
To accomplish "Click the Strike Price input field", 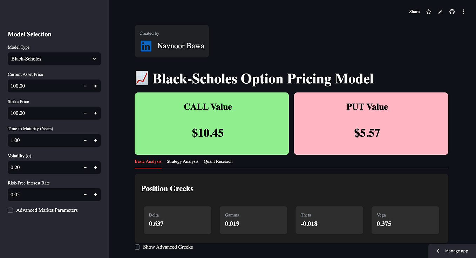I will tap(44, 113).
